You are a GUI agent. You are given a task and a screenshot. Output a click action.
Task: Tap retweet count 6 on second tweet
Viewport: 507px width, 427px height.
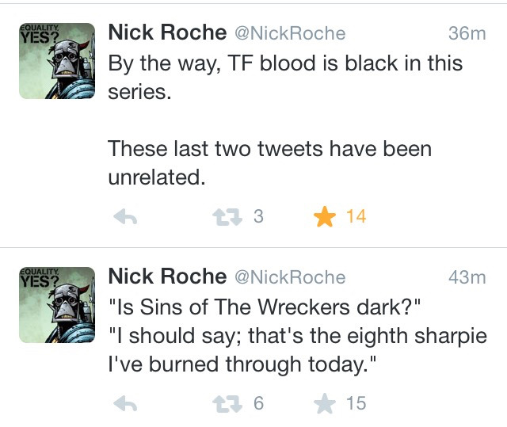(x=258, y=403)
